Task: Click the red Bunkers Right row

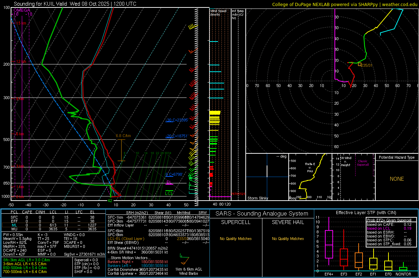Action: (138, 262)
